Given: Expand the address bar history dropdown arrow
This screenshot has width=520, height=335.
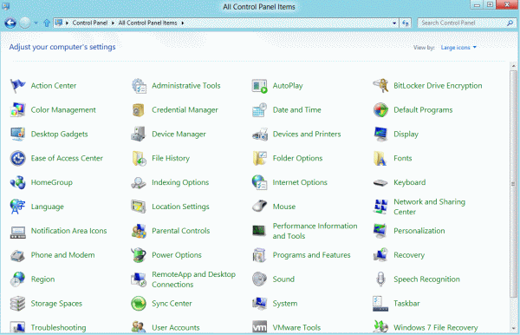Looking at the screenshot, I should coord(394,23).
